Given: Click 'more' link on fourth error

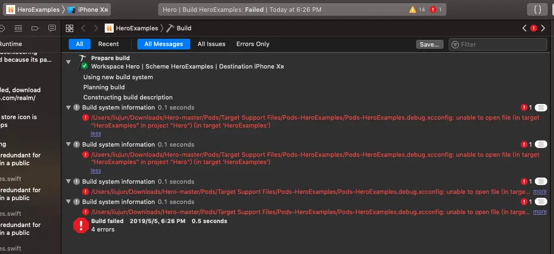Looking at the screenshot, I should pyautogui.click(x=540, y=212).
